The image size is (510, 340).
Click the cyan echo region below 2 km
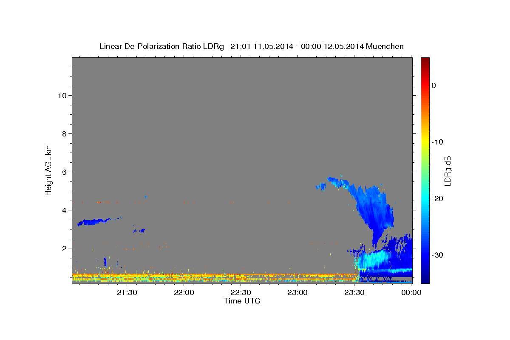pos(374,259)
